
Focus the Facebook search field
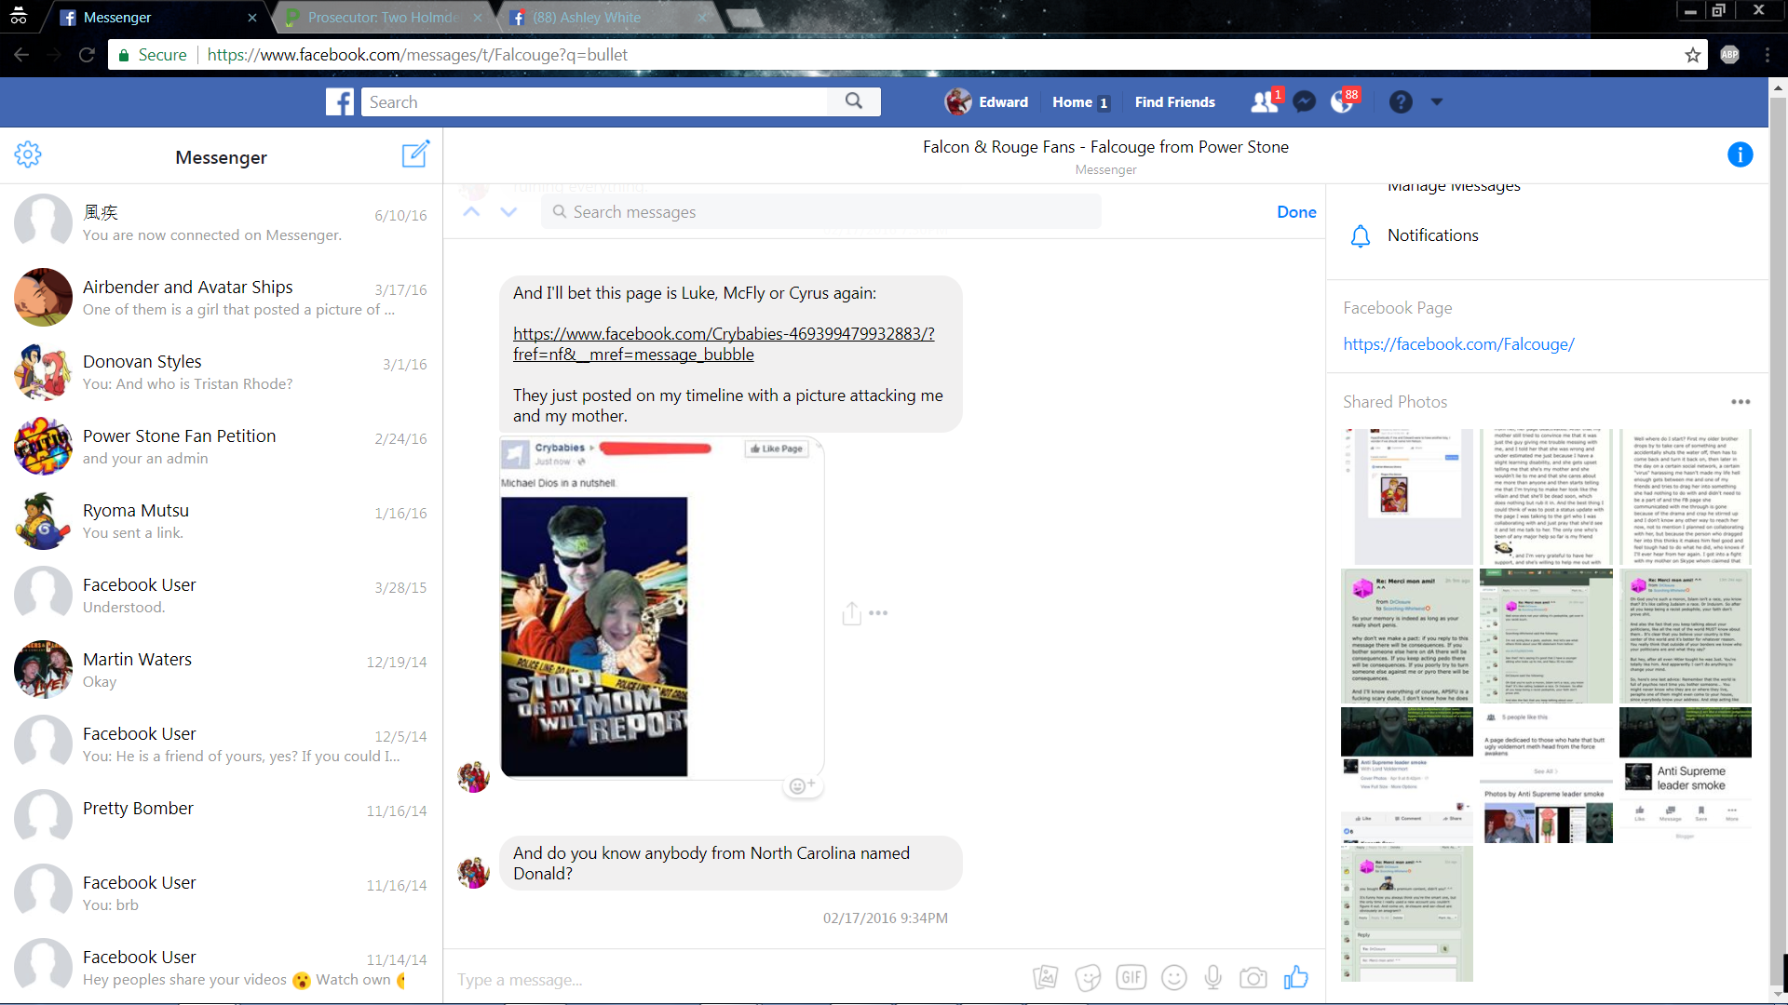594,101
